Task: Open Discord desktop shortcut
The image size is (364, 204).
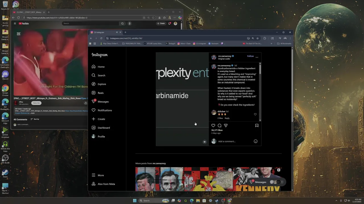Action: [x=5, y=75]
